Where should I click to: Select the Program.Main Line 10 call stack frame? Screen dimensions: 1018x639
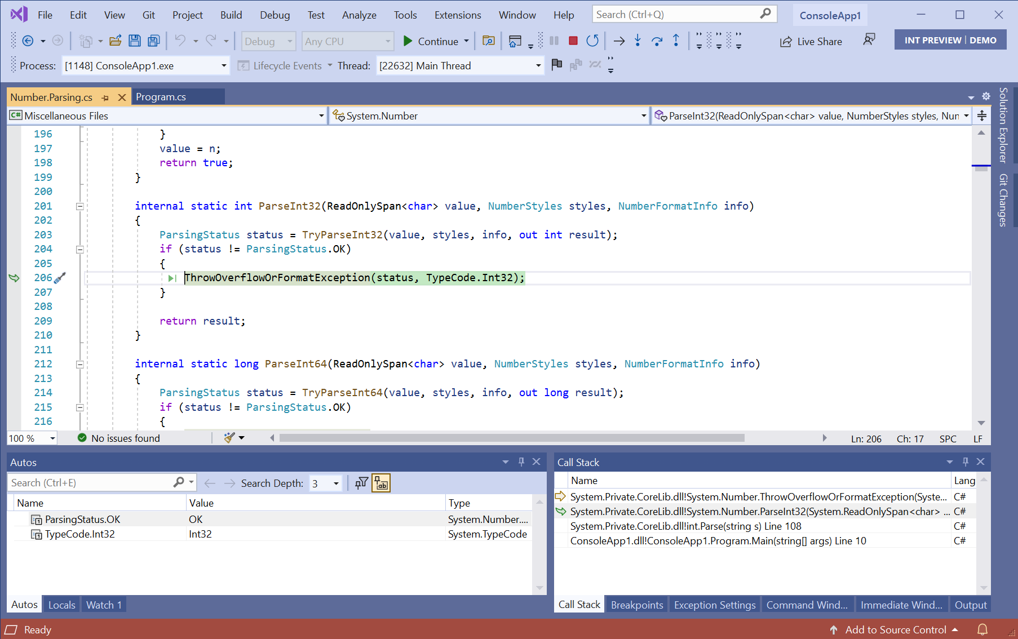(718, 540)
